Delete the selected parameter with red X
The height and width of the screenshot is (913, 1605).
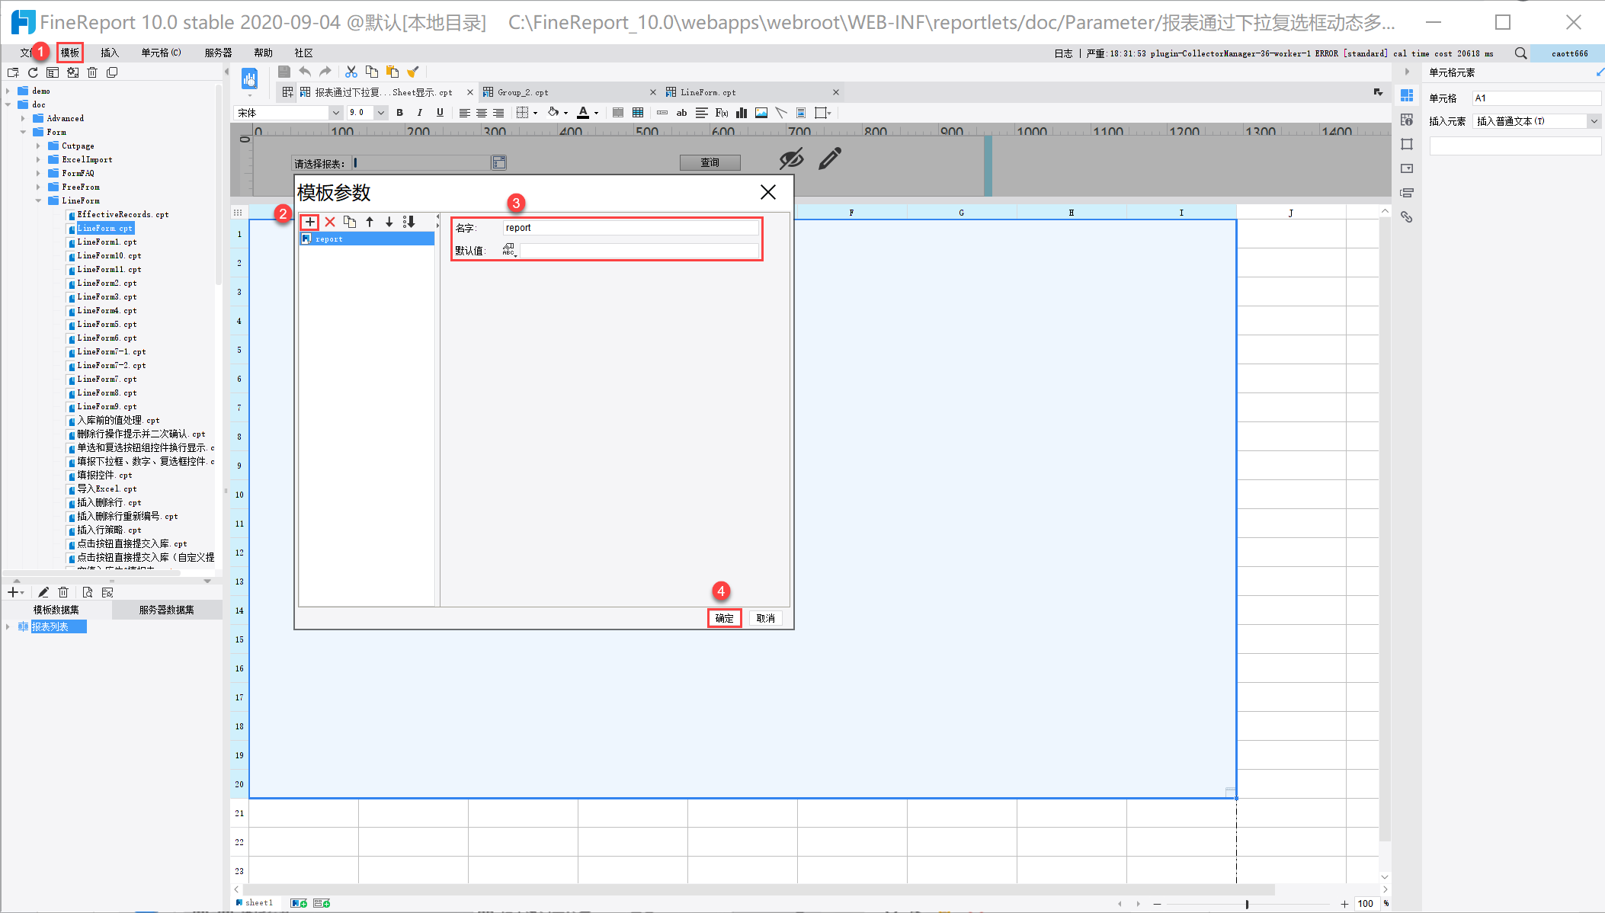(x=330, y=222)
